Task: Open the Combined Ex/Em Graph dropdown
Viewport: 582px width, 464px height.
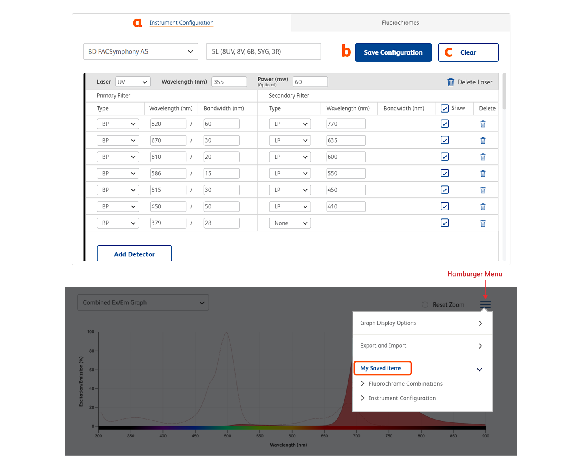Action: tap(143, 302)
